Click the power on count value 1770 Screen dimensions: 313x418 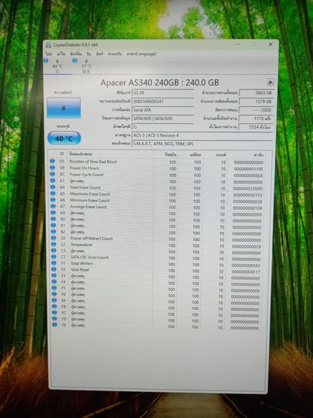(256, 118)
